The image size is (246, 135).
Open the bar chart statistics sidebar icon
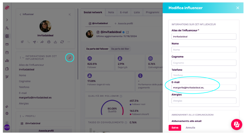click(7, 61)
